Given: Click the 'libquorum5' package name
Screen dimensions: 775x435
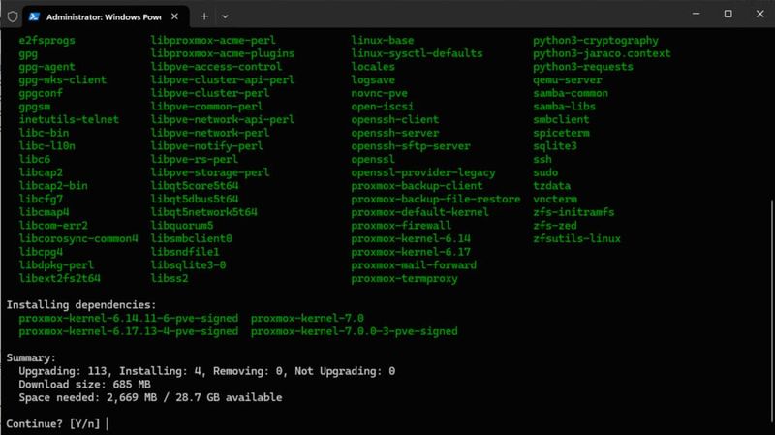Looking at the screenshot, I should point(182,226).
